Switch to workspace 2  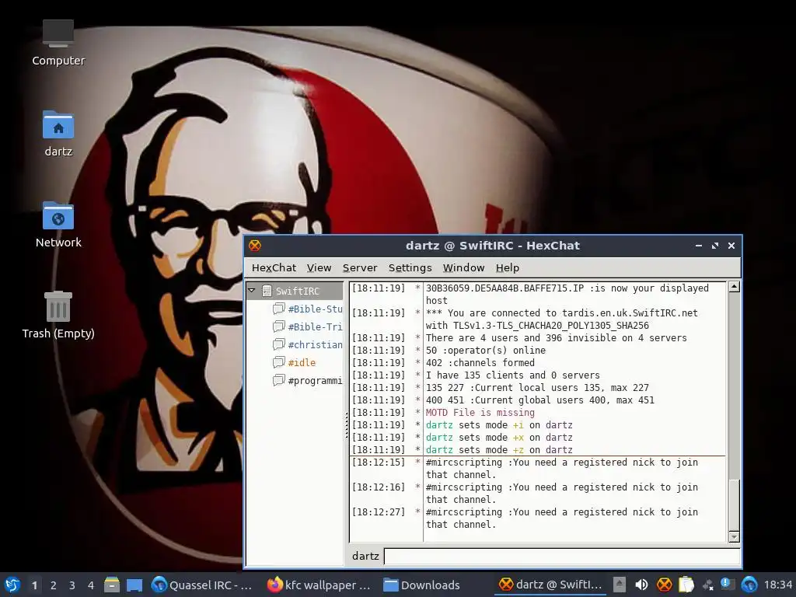(54, 585)
